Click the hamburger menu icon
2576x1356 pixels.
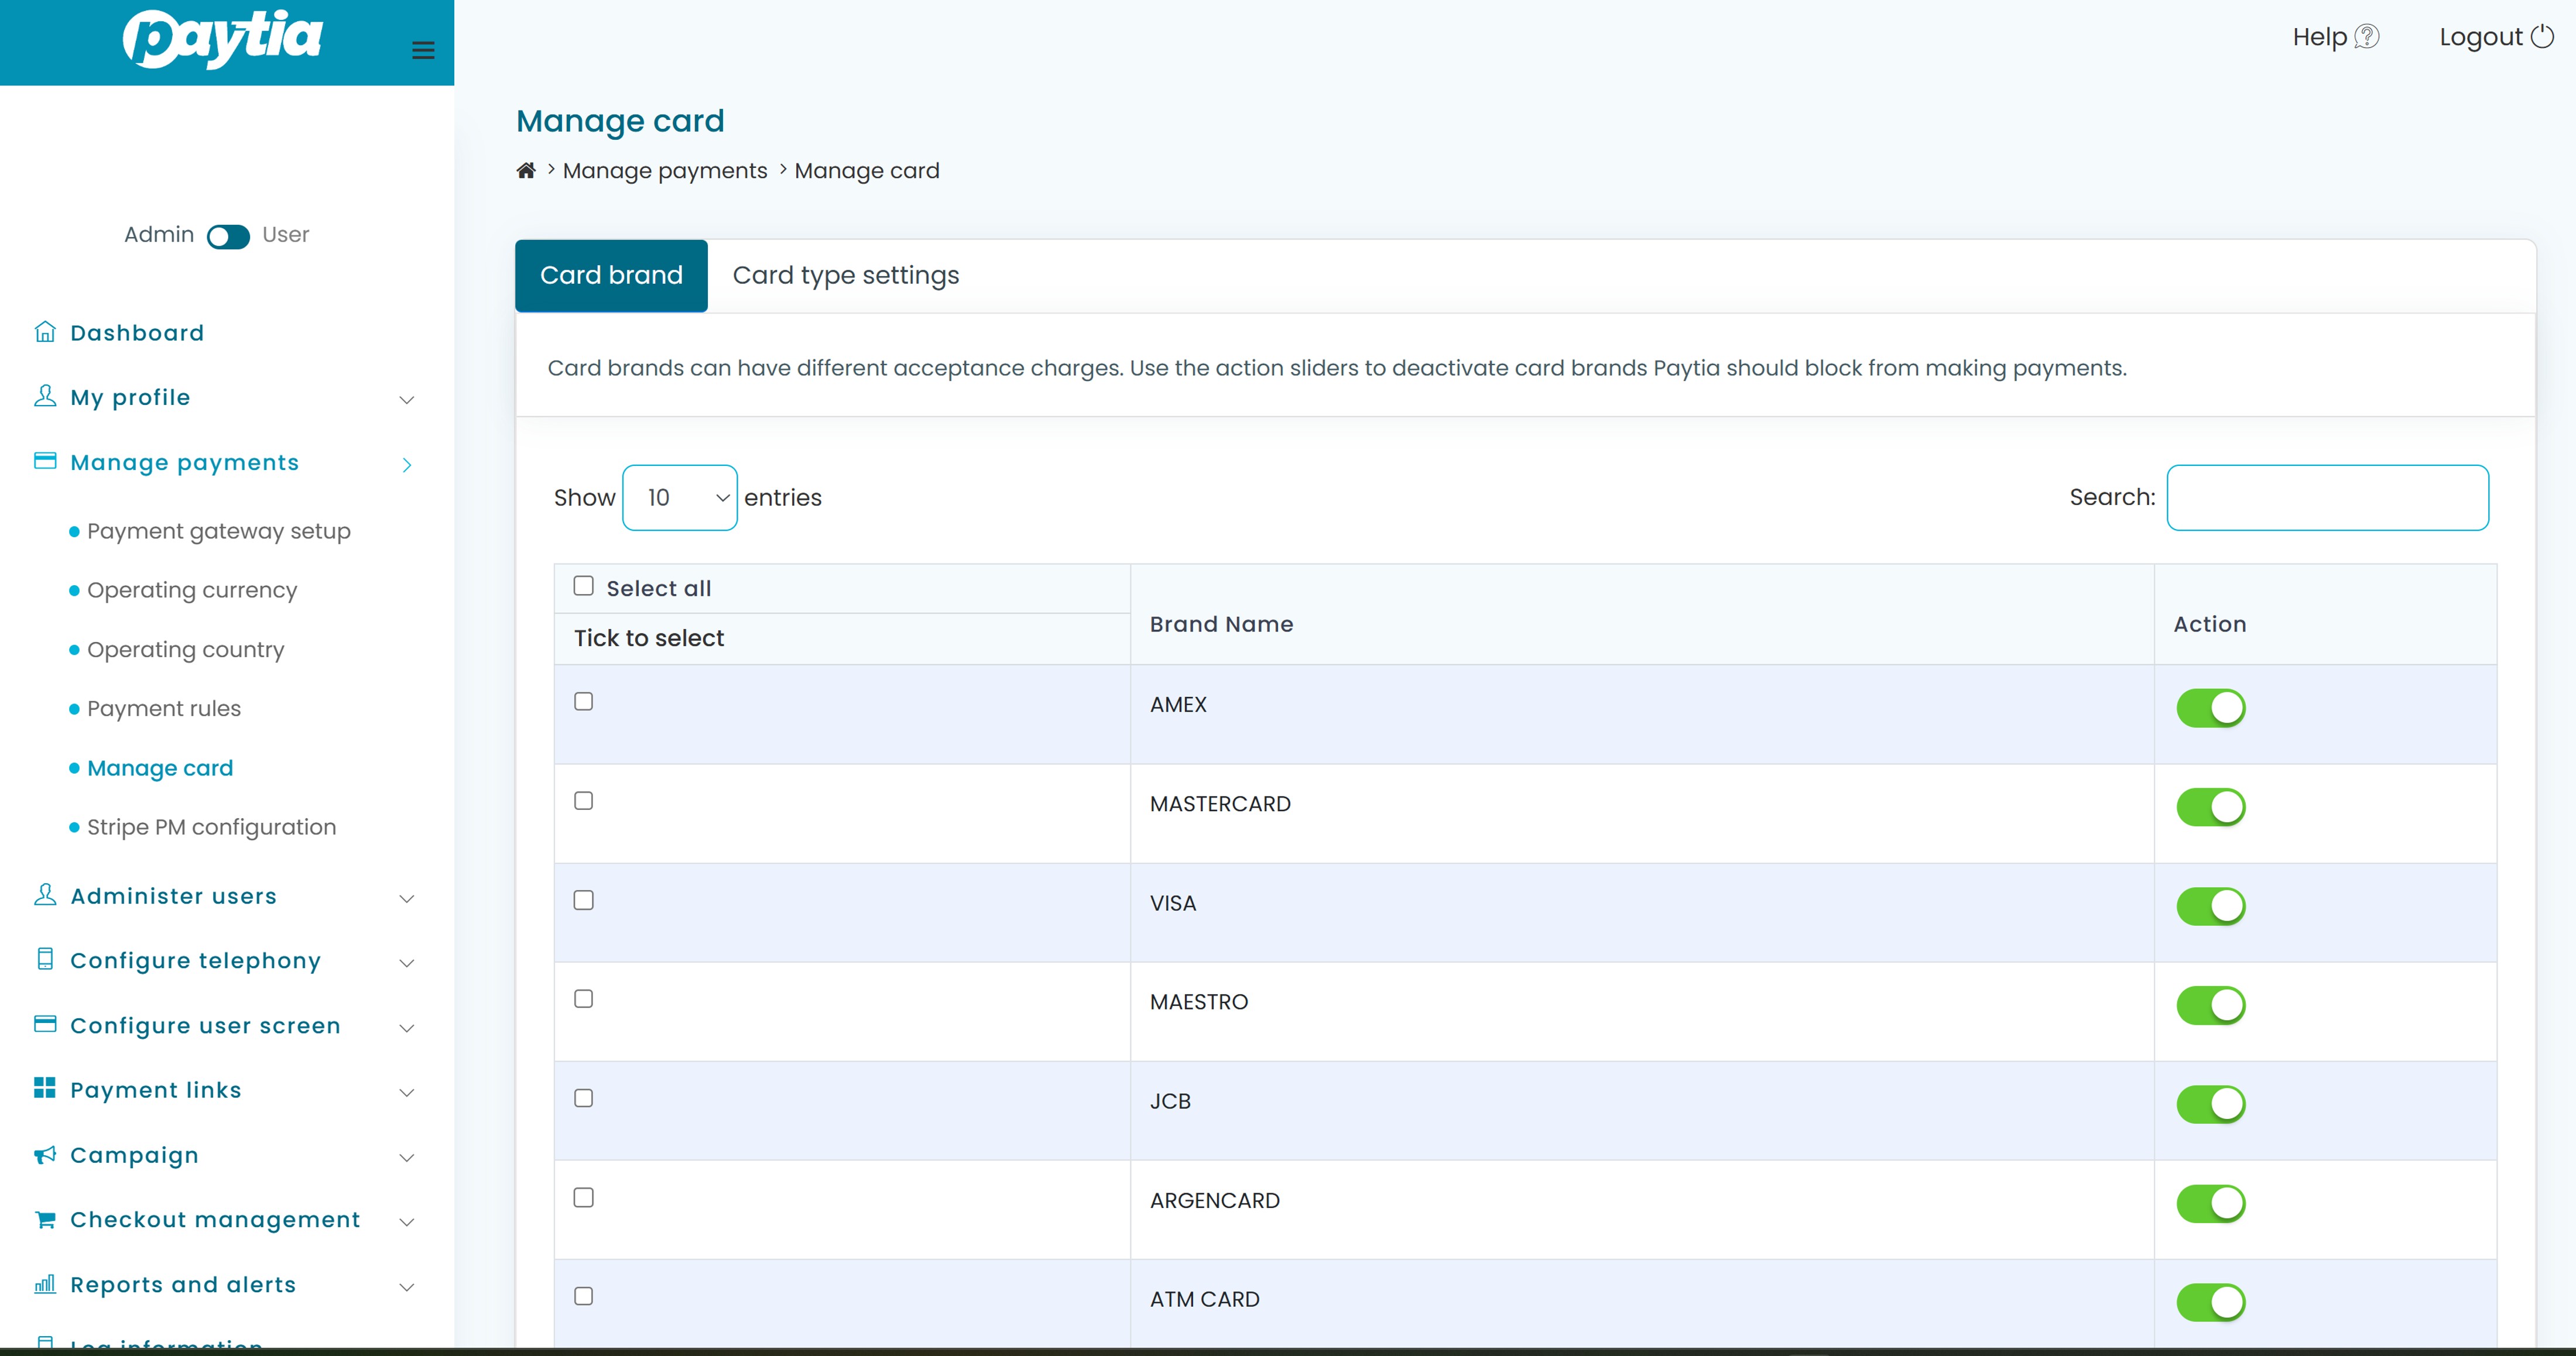coord(423,50)
